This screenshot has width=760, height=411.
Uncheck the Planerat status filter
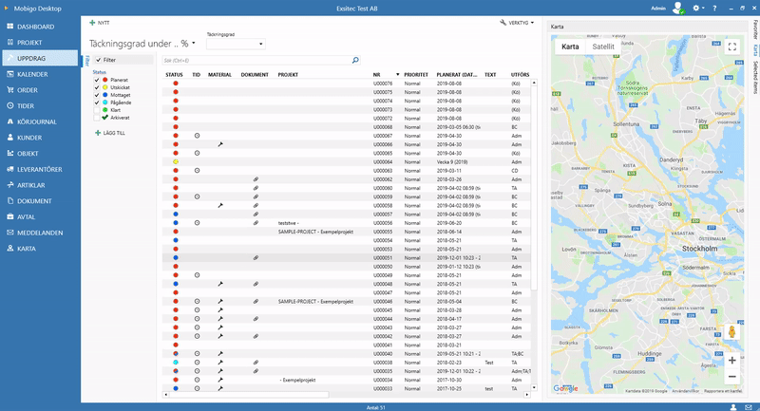click(x=97, y=80)
